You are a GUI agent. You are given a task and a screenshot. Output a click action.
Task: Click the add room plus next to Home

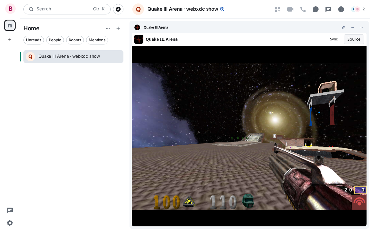[x=118, y=28]
